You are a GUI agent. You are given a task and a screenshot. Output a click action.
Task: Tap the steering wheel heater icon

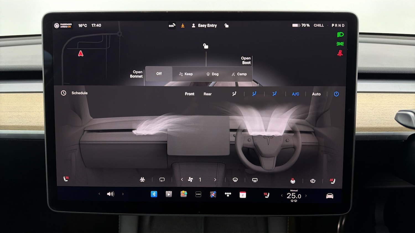pyautogui.click(x=293, y=181)
